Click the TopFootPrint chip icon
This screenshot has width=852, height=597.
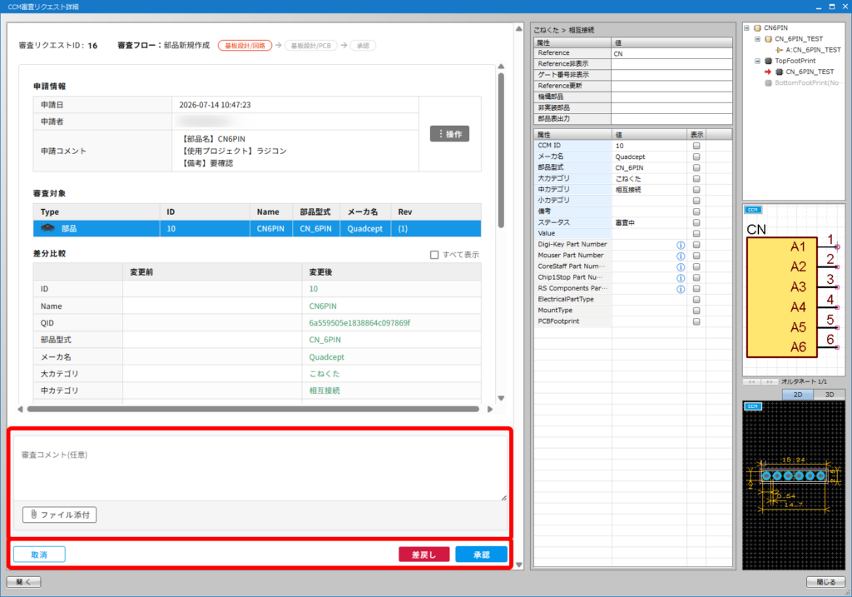[x=768, y=61]
